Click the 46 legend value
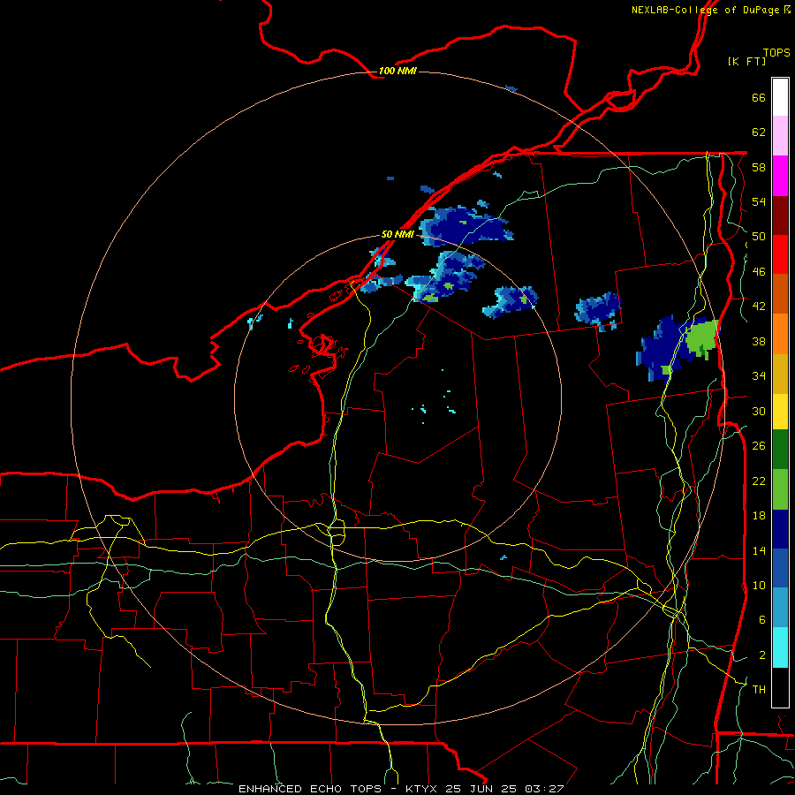 [x=759, y=272]
